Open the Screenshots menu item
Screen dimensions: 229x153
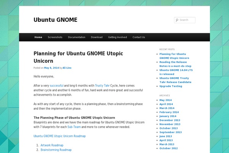click(55, 37)
